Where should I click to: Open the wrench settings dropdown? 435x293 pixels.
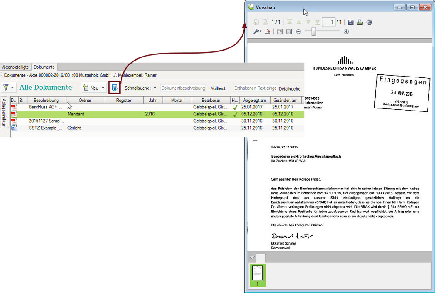(x=257, y=32)
